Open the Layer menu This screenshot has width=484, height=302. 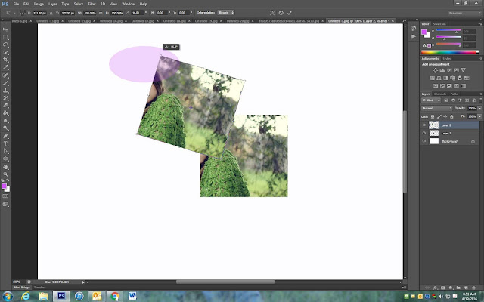(x=52, y=4)
